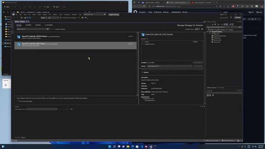
Task: Click GitHub logo in browser window
Action: 135,12
